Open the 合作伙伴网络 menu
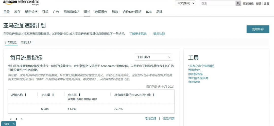 [132, 12]
